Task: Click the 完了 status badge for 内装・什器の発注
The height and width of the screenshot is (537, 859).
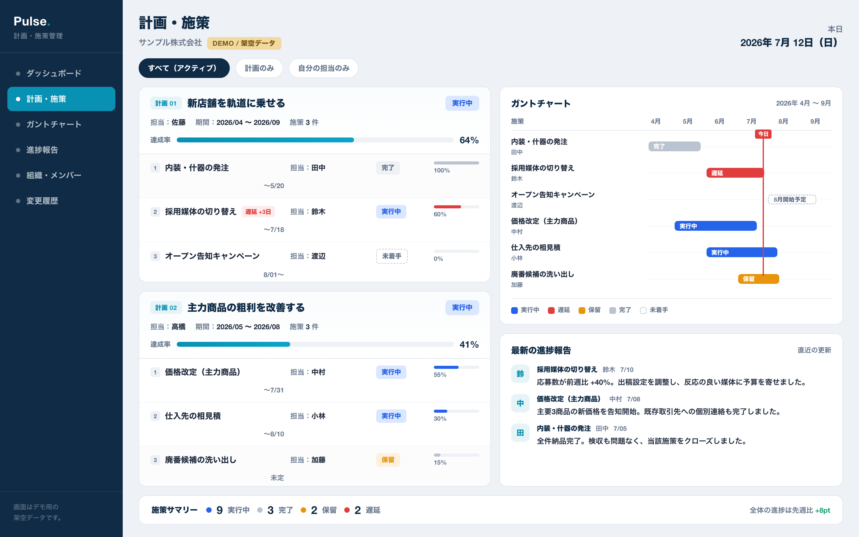Action: [x=387, y=168]
